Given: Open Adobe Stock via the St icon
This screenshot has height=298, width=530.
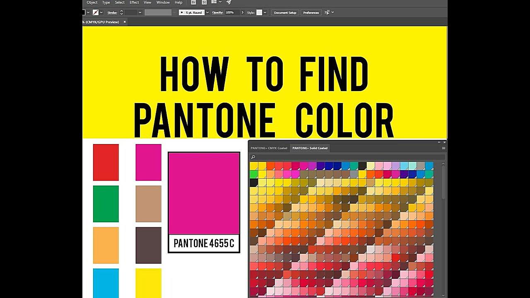Looking at the screenshot, I should pyautogui.click(x=204, y=2).
